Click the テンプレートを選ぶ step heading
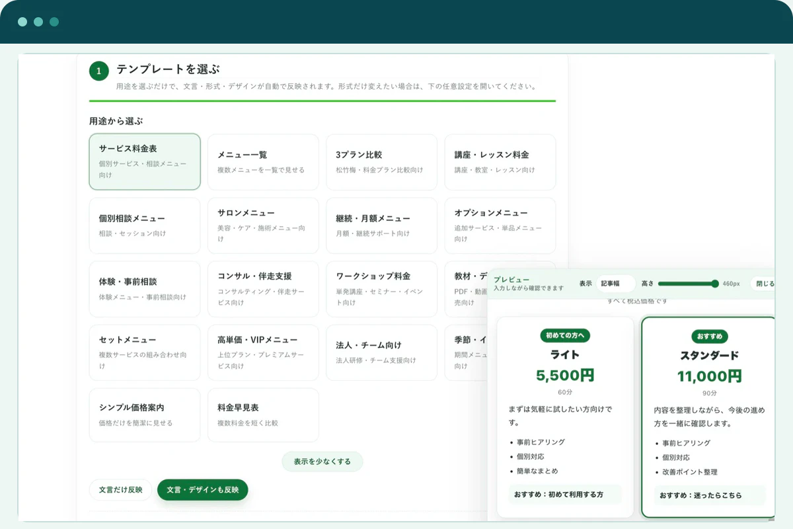 168,69
